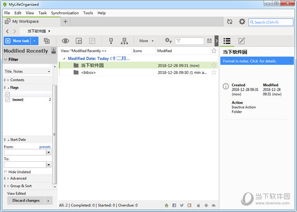Viewport: 297px width, 212px height.
Task: Collapse the Flags section
Action: coord(8,87)
